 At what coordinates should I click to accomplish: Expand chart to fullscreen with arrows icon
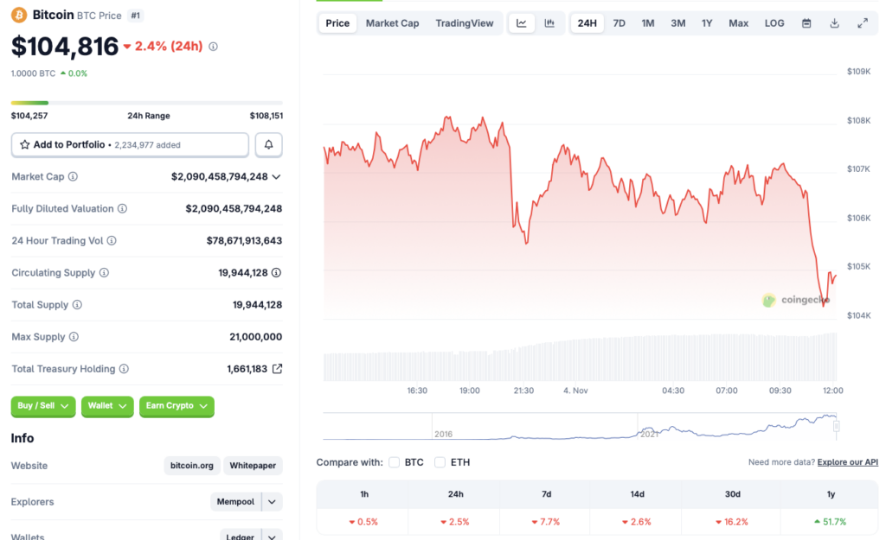[x=863, y=23]
